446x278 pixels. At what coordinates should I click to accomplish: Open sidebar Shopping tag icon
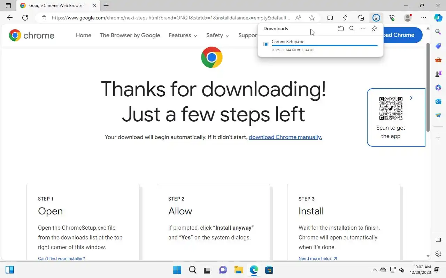(x=438, y=46)
